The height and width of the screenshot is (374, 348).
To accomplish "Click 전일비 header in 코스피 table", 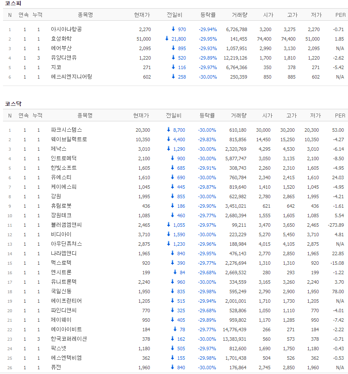I will (x=174, y=15).
